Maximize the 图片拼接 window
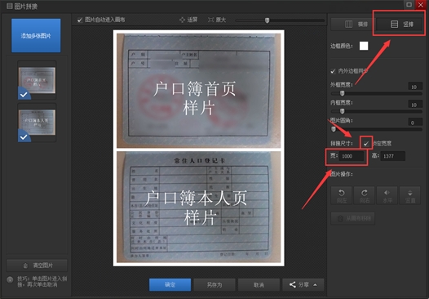 coord(409,4)
